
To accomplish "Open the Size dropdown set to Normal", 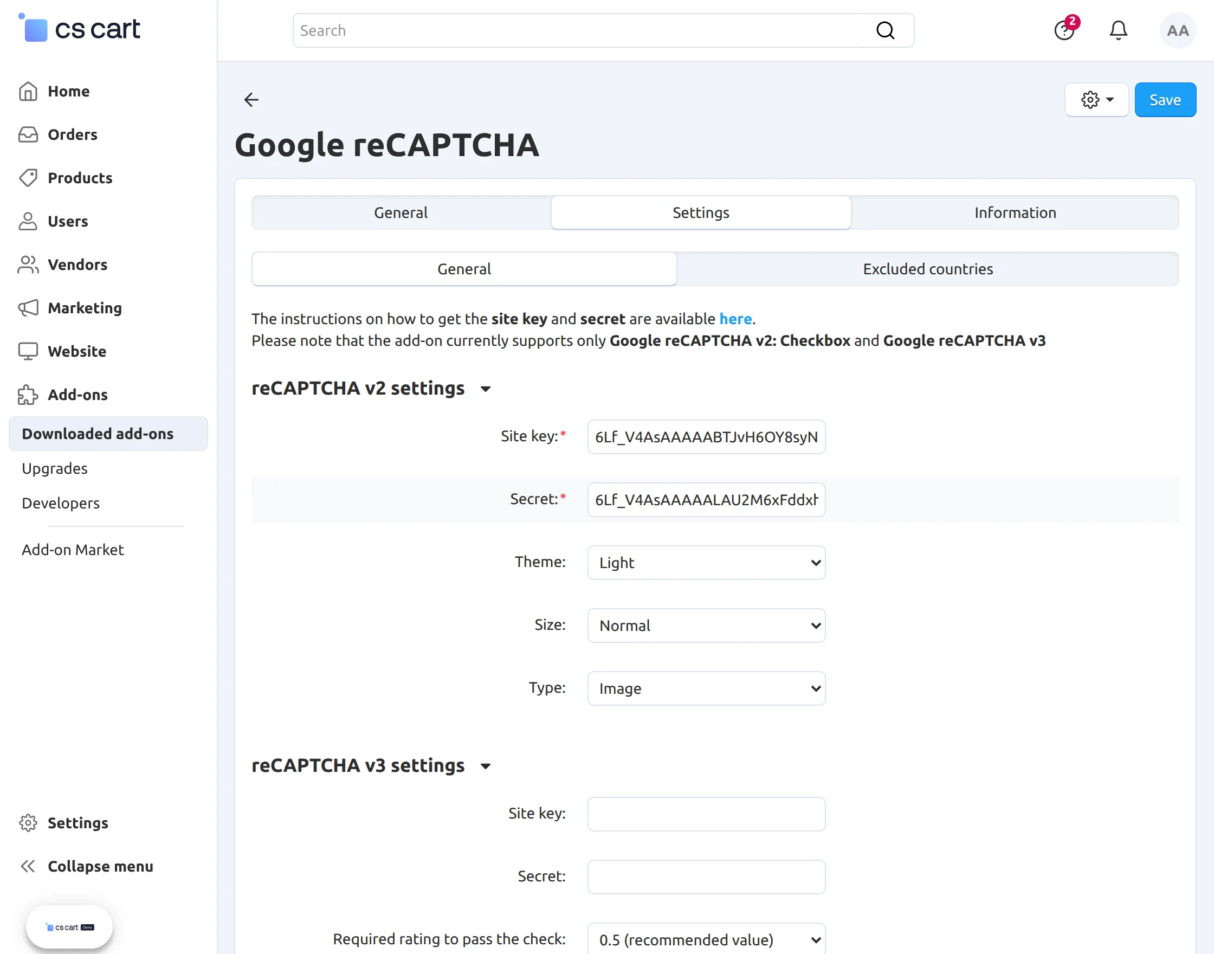I will click(706, 626).
